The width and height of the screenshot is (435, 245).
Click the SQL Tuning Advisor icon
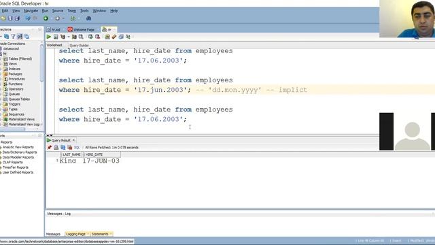coord(81,37)
